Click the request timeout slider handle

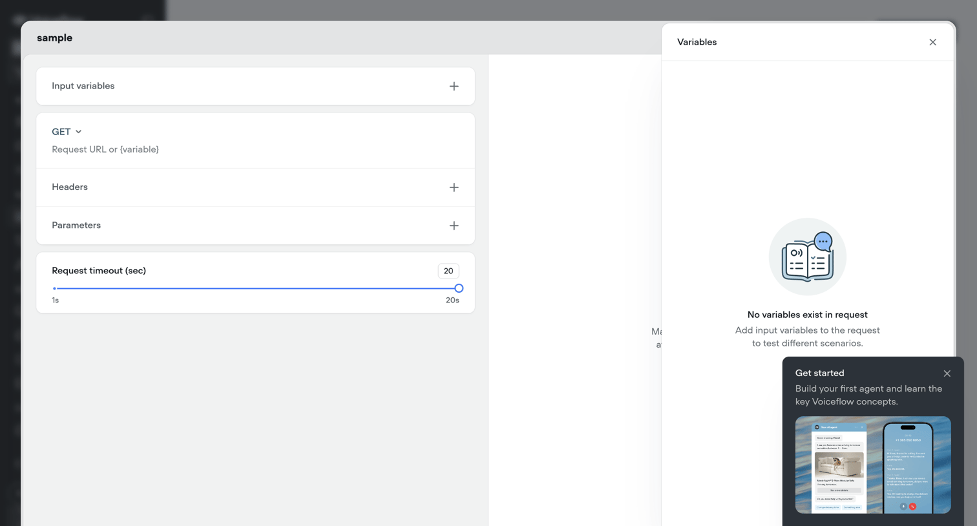coord(459,288)
